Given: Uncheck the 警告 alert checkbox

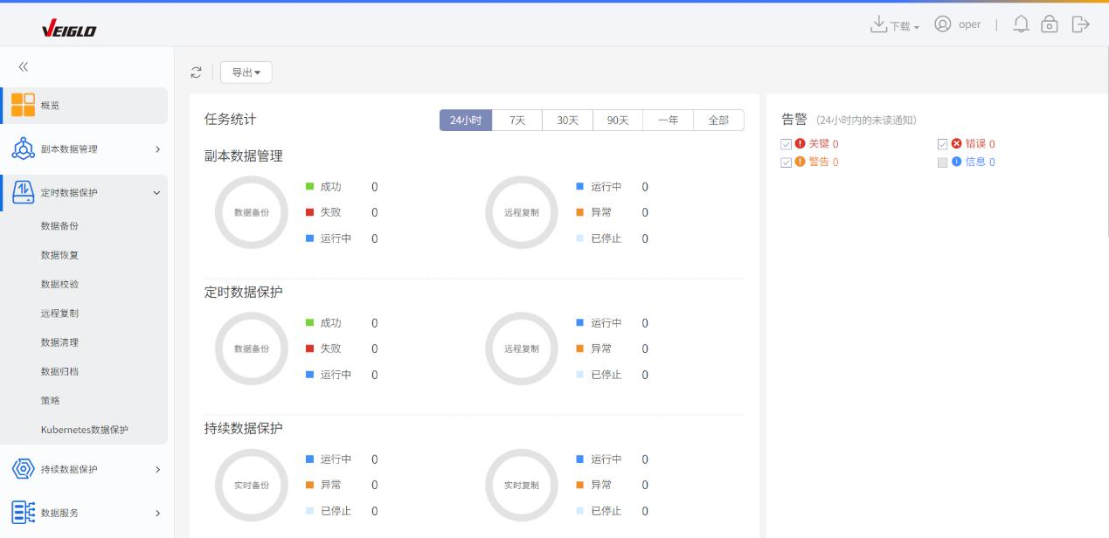Looking at the screenshot, I should click(787, 162).
